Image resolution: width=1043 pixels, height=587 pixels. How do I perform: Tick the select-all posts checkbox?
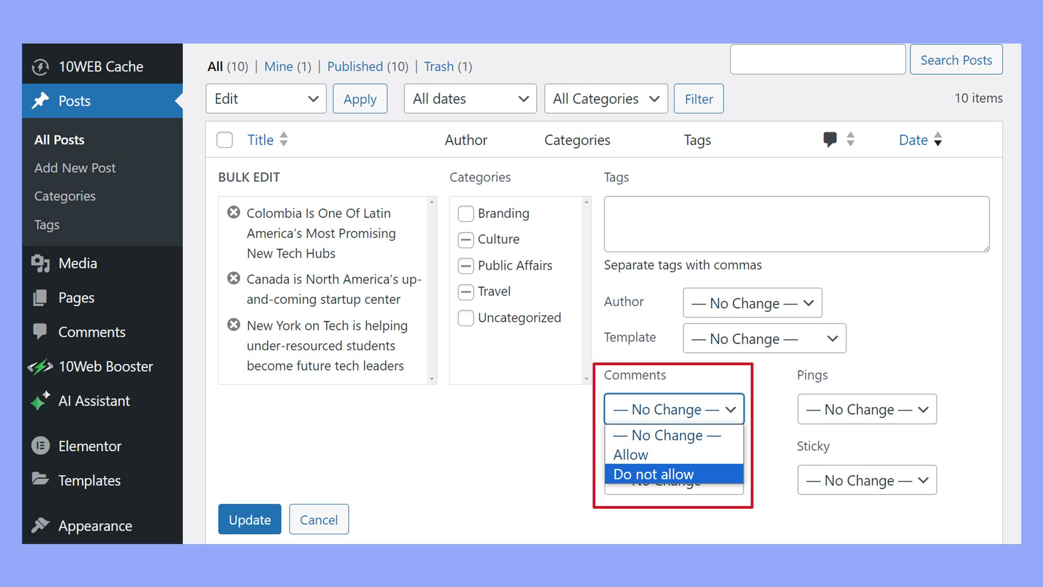click(x=224, y=140)
